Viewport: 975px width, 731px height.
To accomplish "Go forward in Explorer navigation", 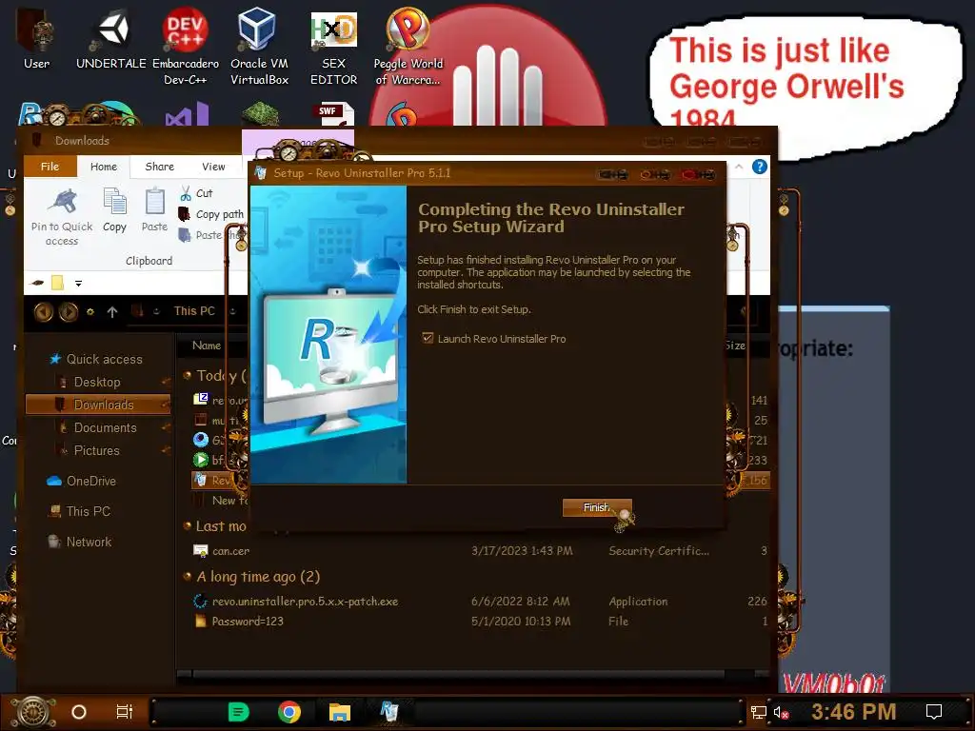I will [x=69, y=311].
